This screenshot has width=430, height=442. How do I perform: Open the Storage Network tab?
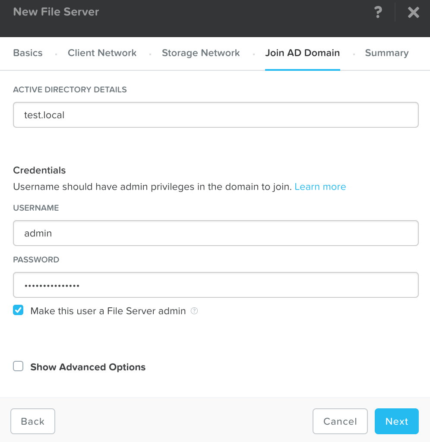tap(201, 53)
